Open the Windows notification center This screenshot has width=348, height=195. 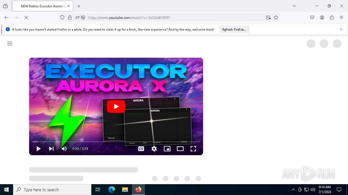339,190
